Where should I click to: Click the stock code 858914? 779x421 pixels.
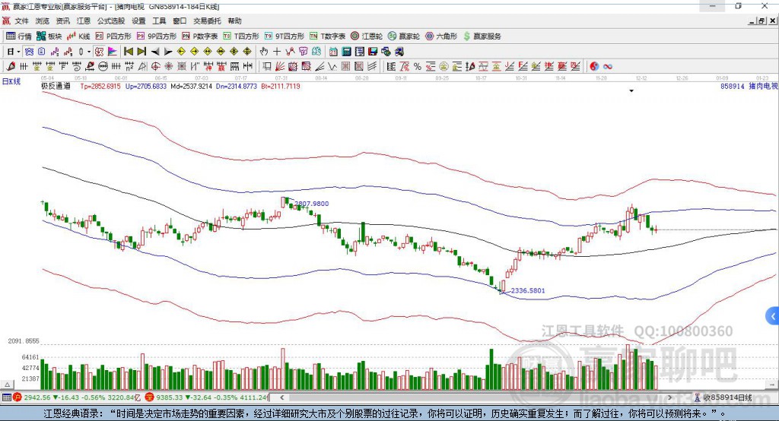[x=733, y=87]
